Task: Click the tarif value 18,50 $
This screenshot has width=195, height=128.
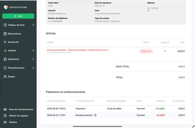Action: [x=181, y=51]
